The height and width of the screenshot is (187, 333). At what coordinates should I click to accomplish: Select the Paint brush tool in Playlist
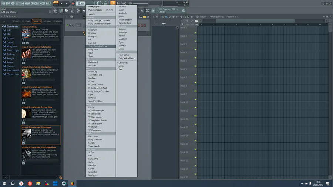coord(166,17)
